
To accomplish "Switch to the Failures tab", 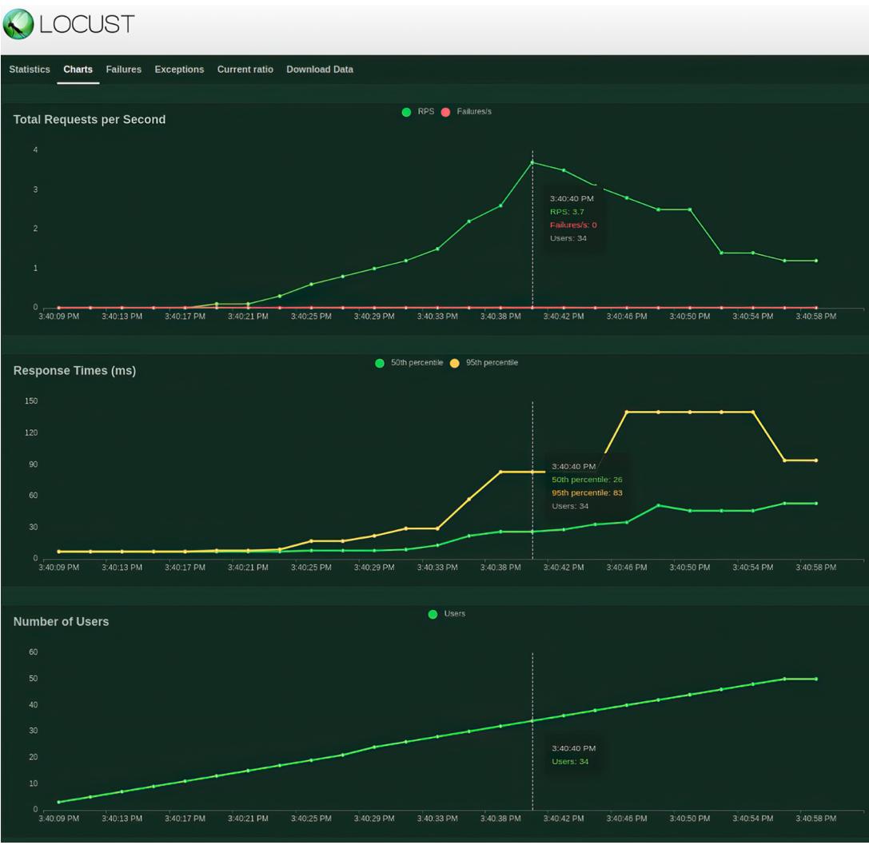I will pyautogui.click(x=123, y=70).
